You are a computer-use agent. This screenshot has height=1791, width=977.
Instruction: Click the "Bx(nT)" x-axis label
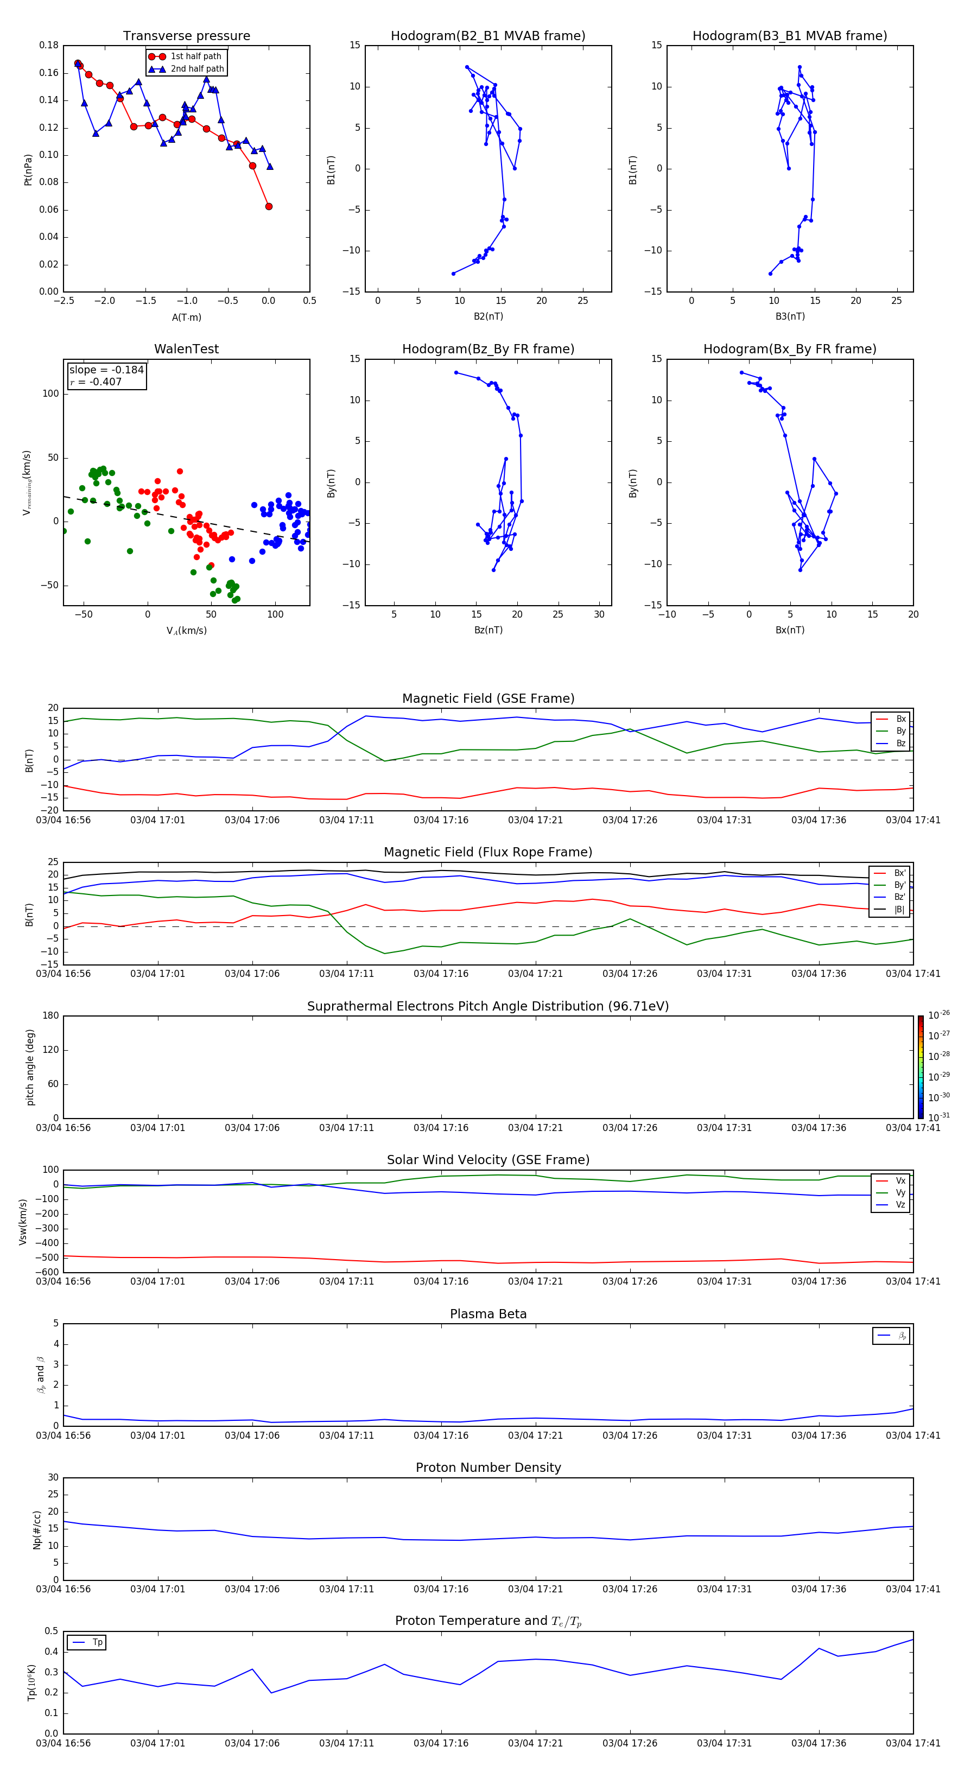(x=790, y=630)
